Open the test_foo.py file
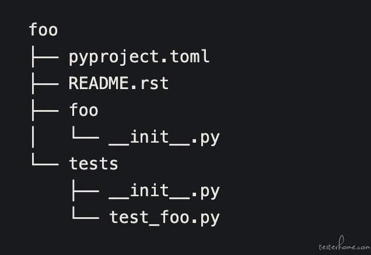The width and height of the screenshot is (371, 255). tap(164, 218)
